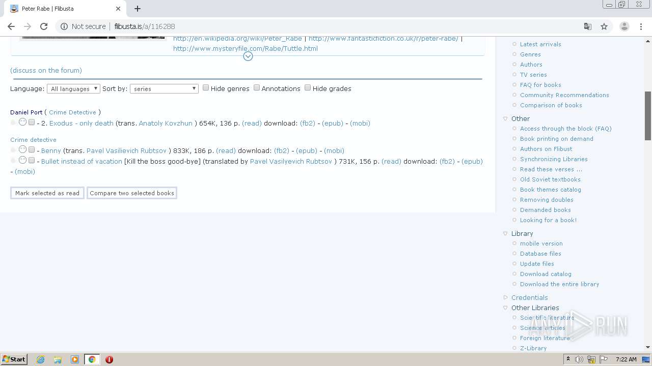Open Old Soviet textbooks link

point(550,179)
